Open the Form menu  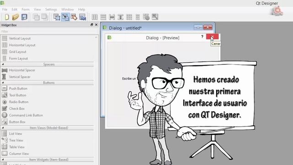point(26,9)
